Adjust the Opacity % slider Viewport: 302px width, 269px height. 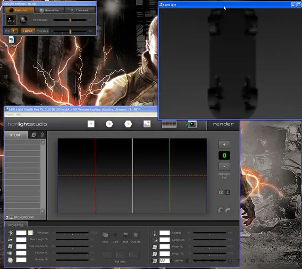72,260
